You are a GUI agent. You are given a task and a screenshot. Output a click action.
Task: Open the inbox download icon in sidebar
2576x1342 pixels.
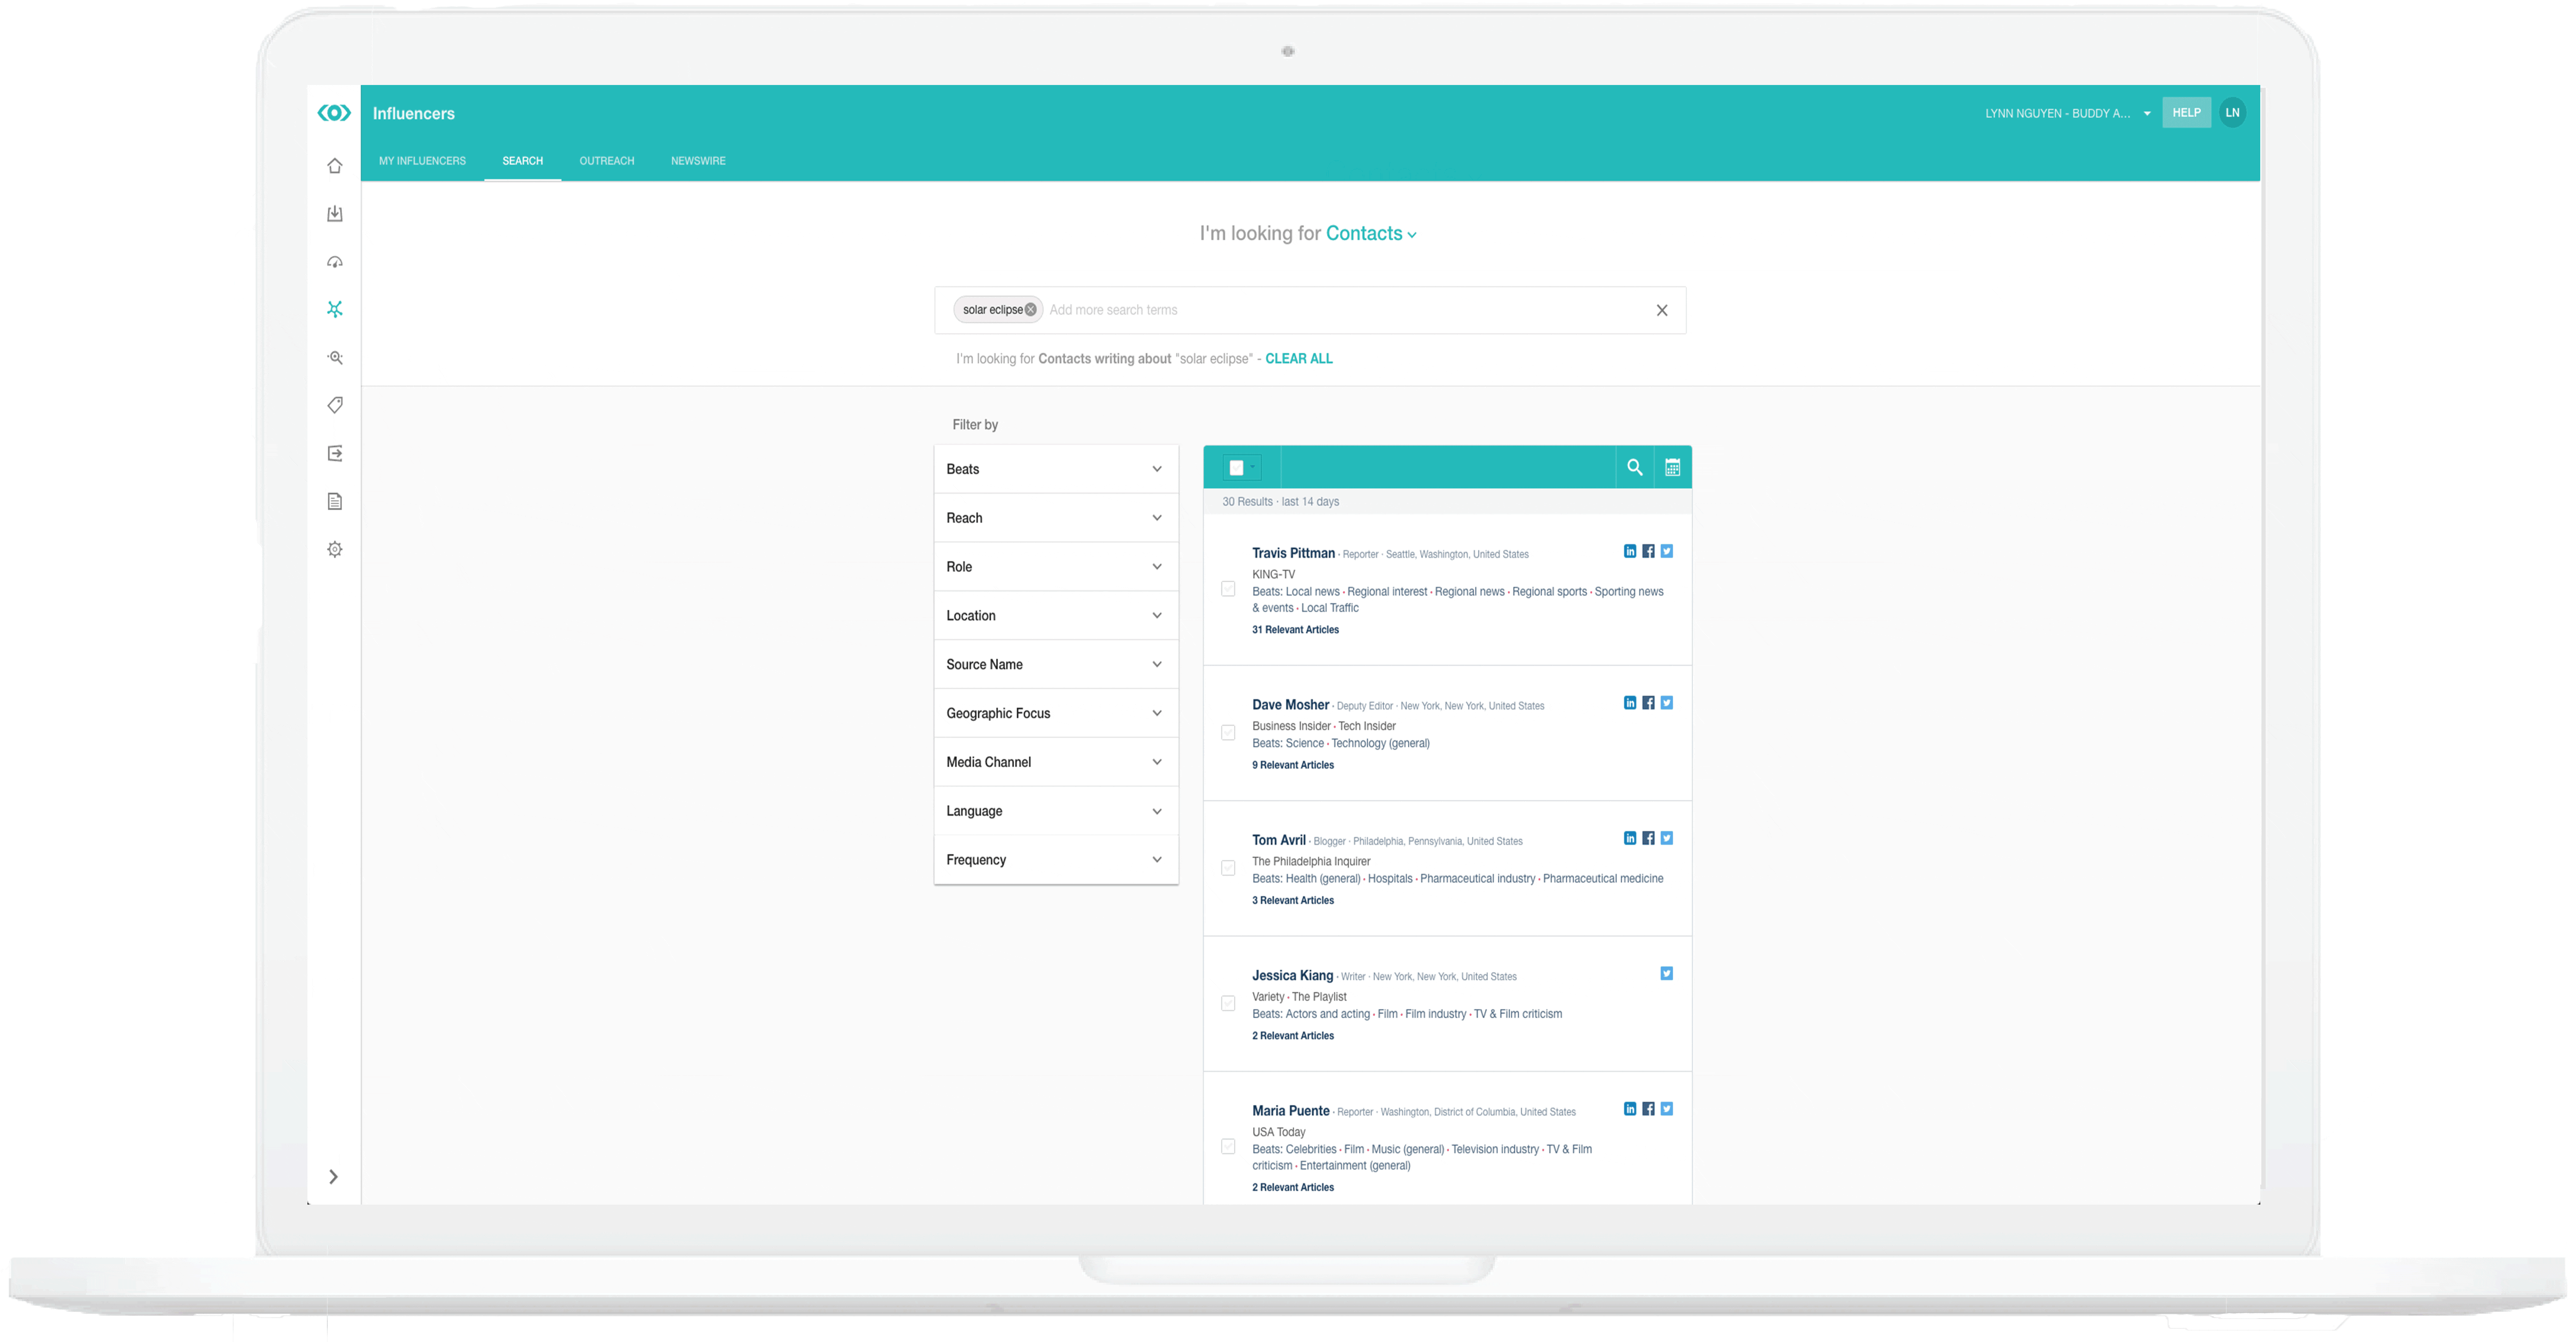coord(335,214)
